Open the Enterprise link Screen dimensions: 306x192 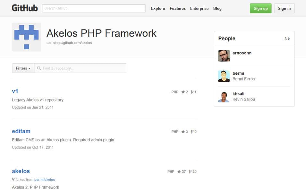199,8
